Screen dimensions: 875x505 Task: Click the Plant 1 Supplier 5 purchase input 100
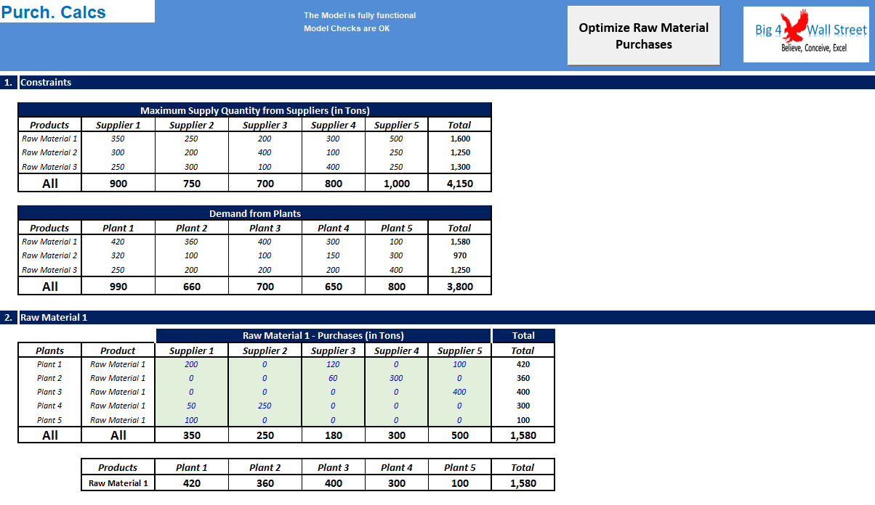459,364
